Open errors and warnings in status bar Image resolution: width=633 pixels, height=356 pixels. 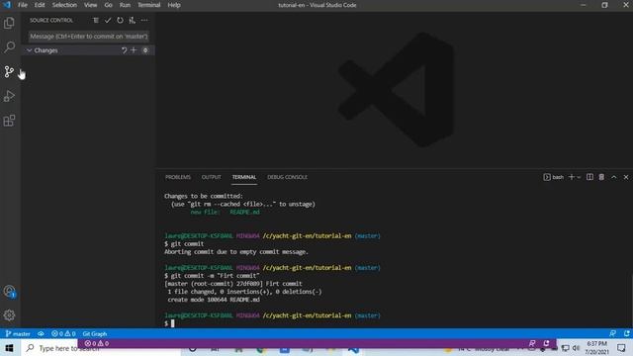[63, 334]
